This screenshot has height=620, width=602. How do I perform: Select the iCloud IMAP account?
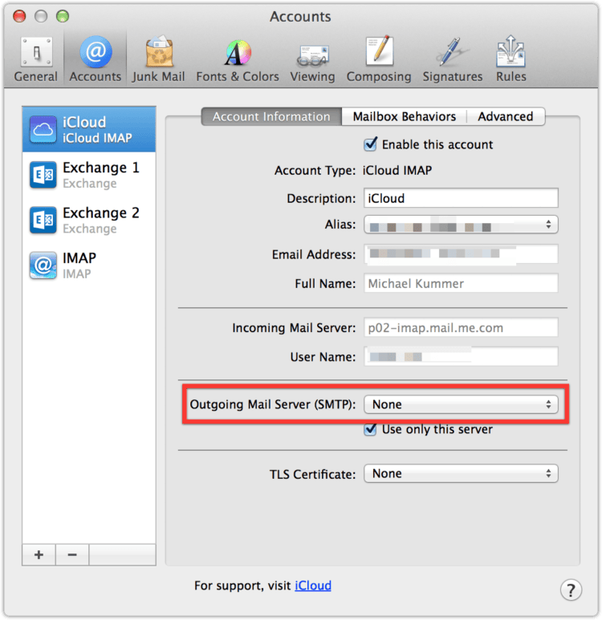[x=89, y=129]
